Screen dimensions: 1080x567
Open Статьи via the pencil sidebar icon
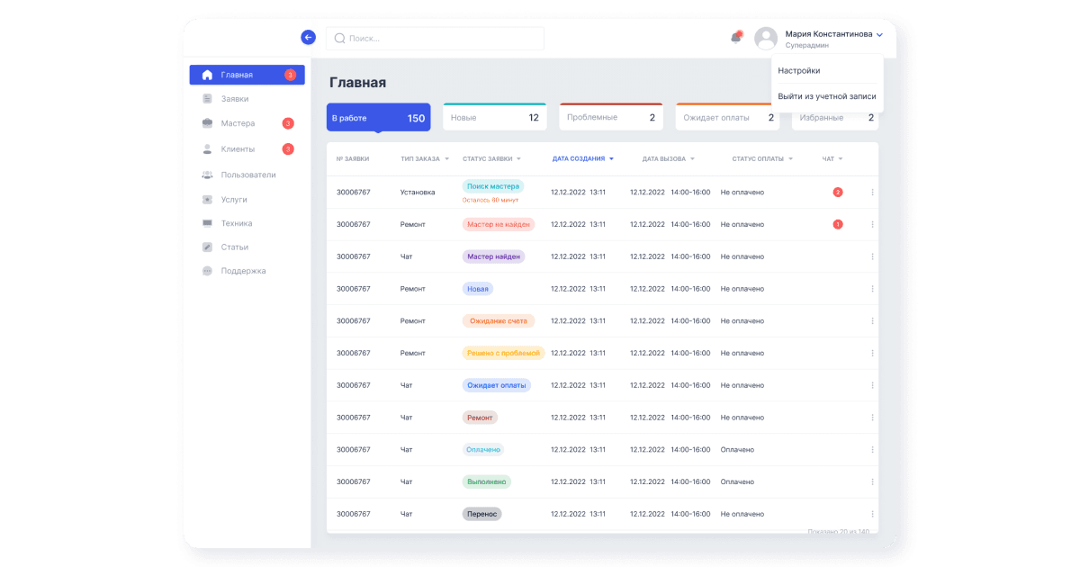pyautogui.click(x=208, y=247)
